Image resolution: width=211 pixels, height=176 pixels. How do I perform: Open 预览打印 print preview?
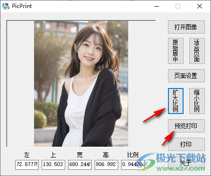click(186, 126)
